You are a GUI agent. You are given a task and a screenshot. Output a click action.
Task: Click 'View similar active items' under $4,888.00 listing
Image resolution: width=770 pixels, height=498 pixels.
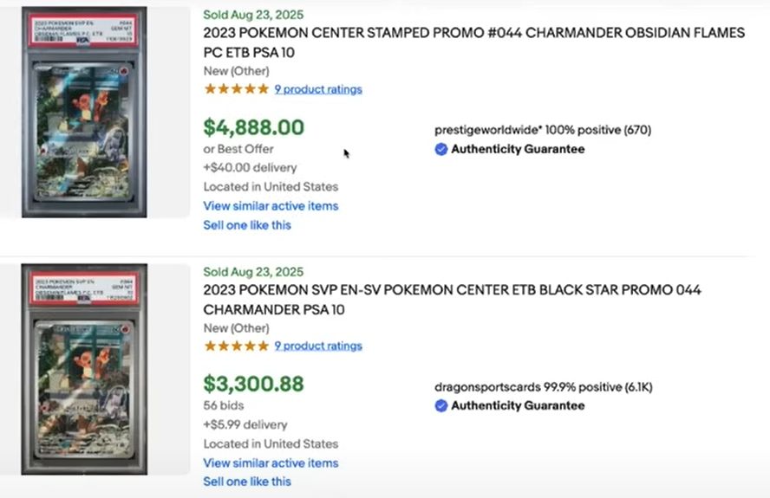tap(271, 206)
